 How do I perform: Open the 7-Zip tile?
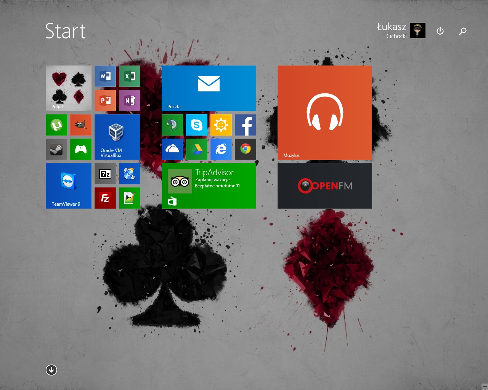point(105,174)
